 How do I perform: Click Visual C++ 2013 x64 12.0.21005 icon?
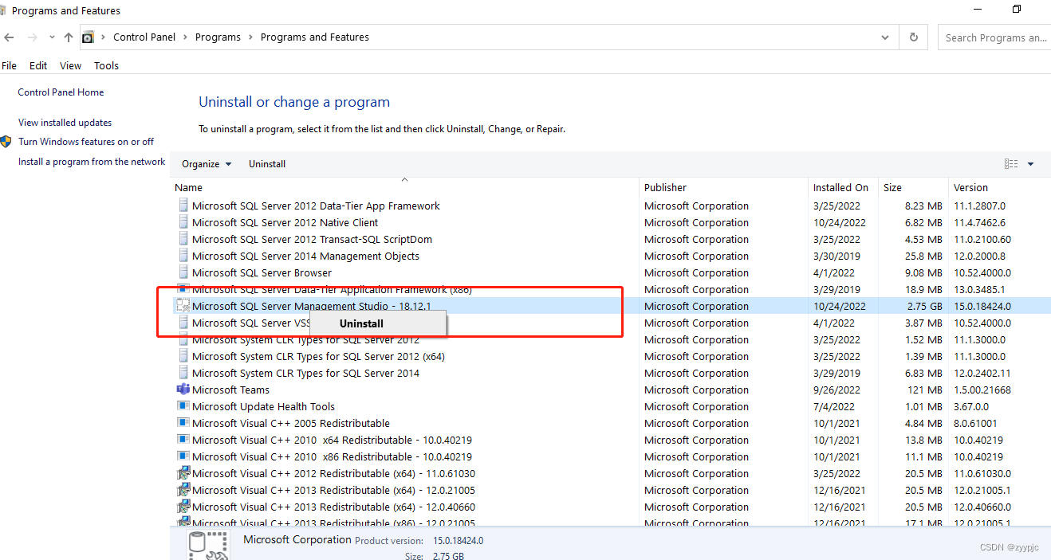click(x=183, y=490)
